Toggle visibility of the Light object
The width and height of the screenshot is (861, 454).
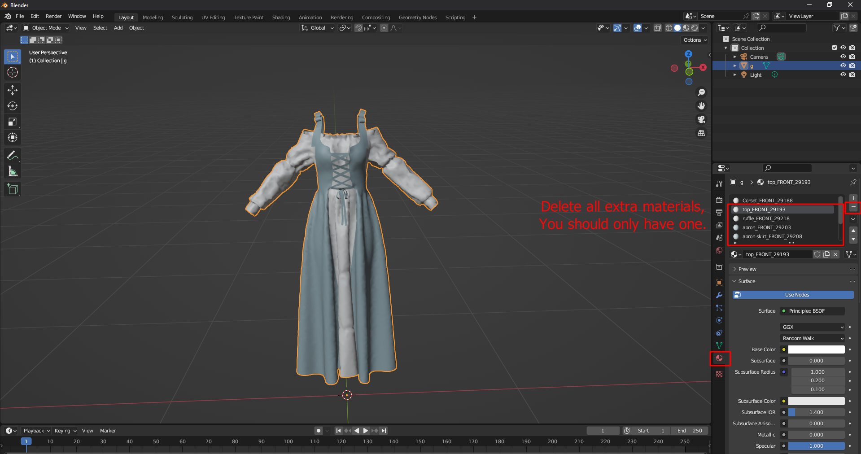tap(843, 74)
